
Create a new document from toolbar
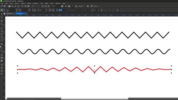coord(2,6)
